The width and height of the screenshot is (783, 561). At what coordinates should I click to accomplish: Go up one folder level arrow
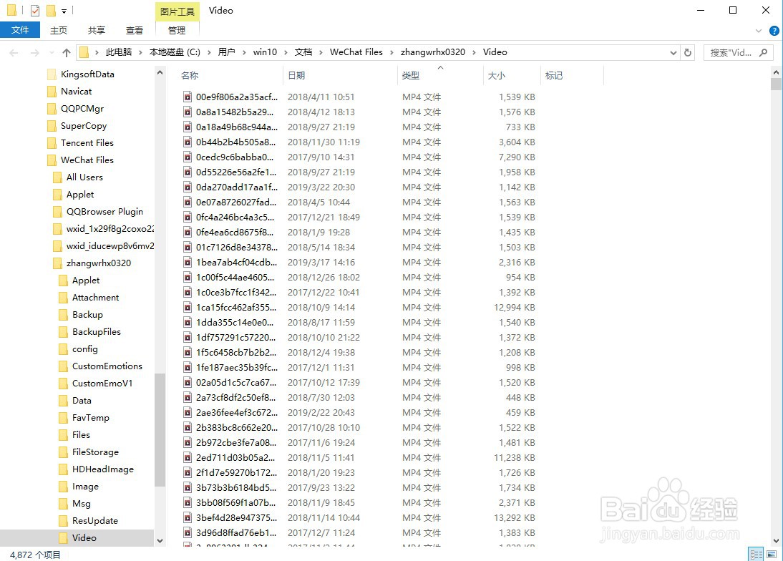click(x=67, y=52)
